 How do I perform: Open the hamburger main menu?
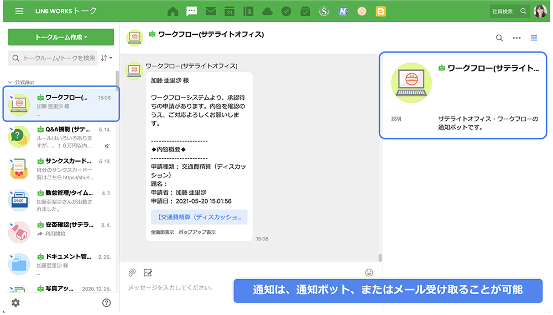tap(19, 11)
